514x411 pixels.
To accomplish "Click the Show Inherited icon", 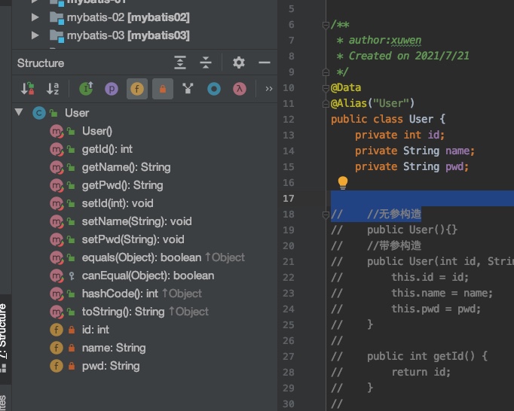I will (x=86, y=89).
